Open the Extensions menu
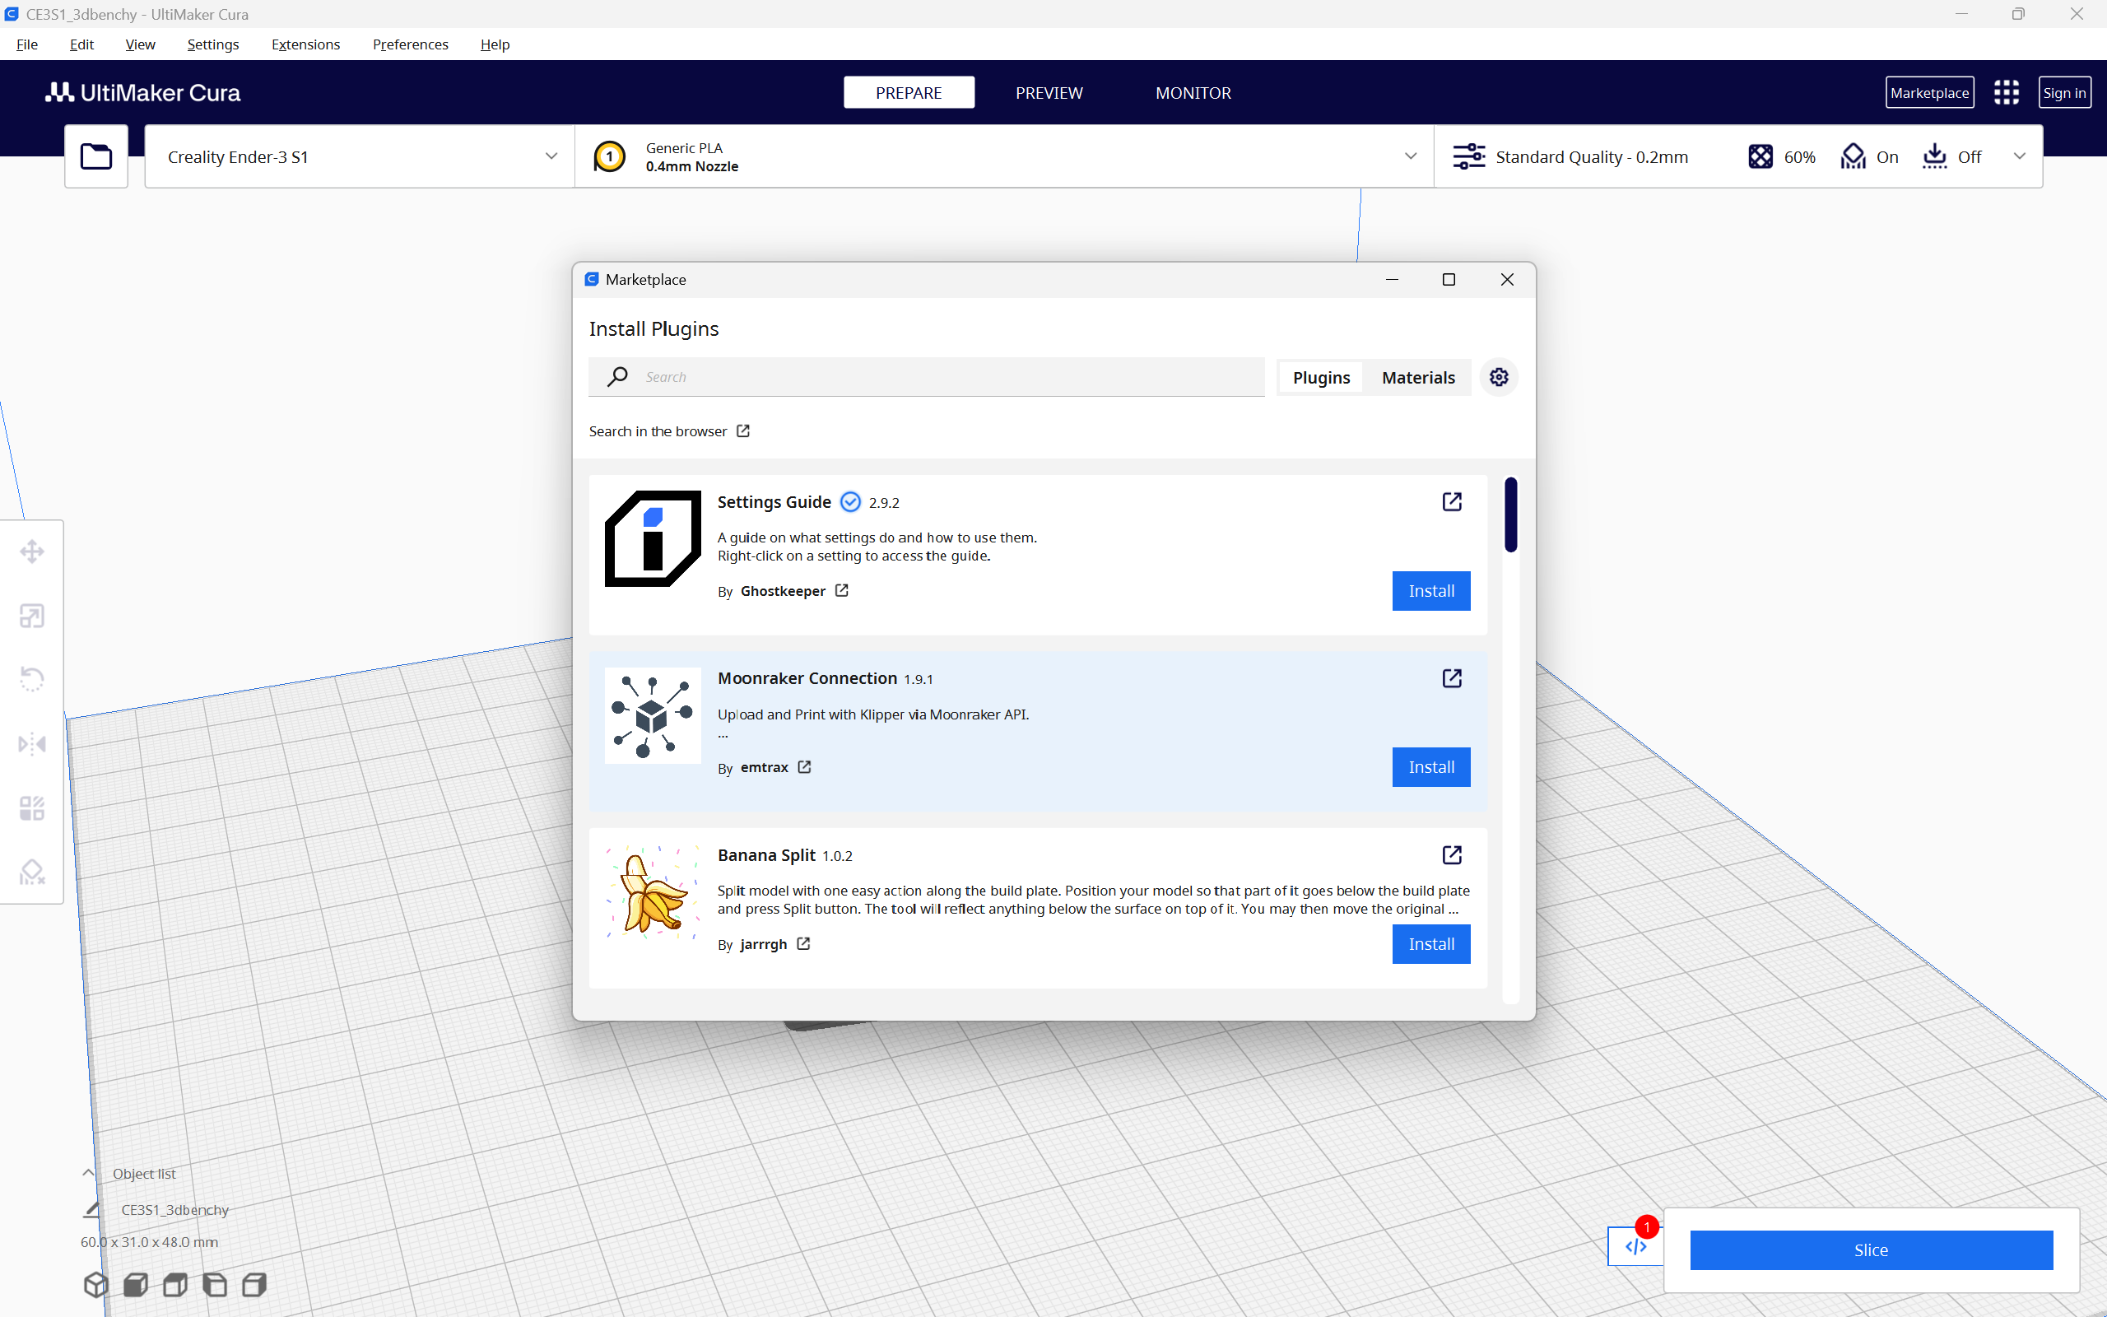The image size is (2107, 1317). 305,44
